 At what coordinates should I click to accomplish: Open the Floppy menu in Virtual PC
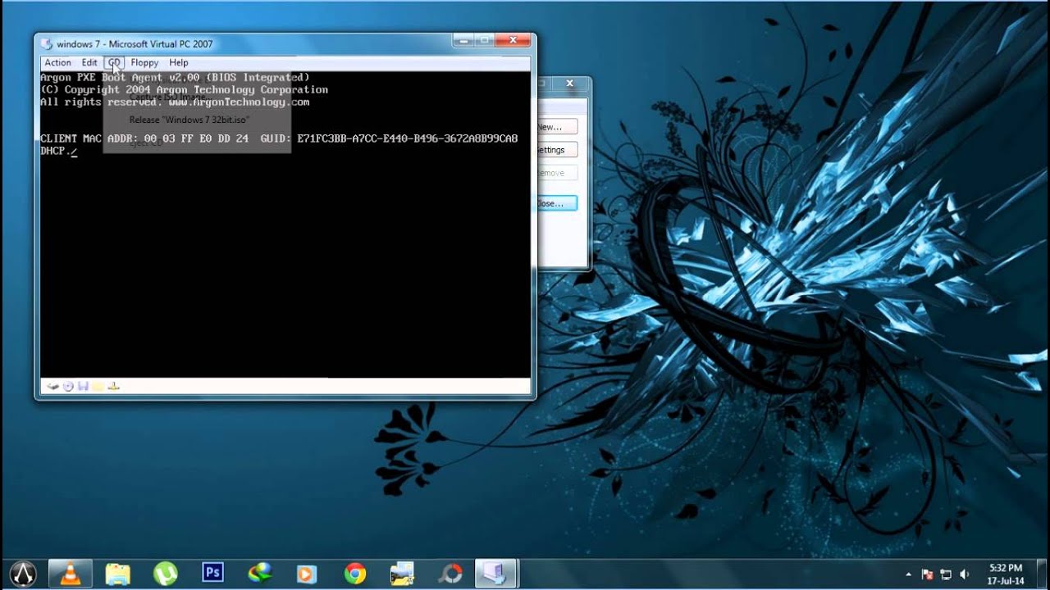tap(144, 62)
